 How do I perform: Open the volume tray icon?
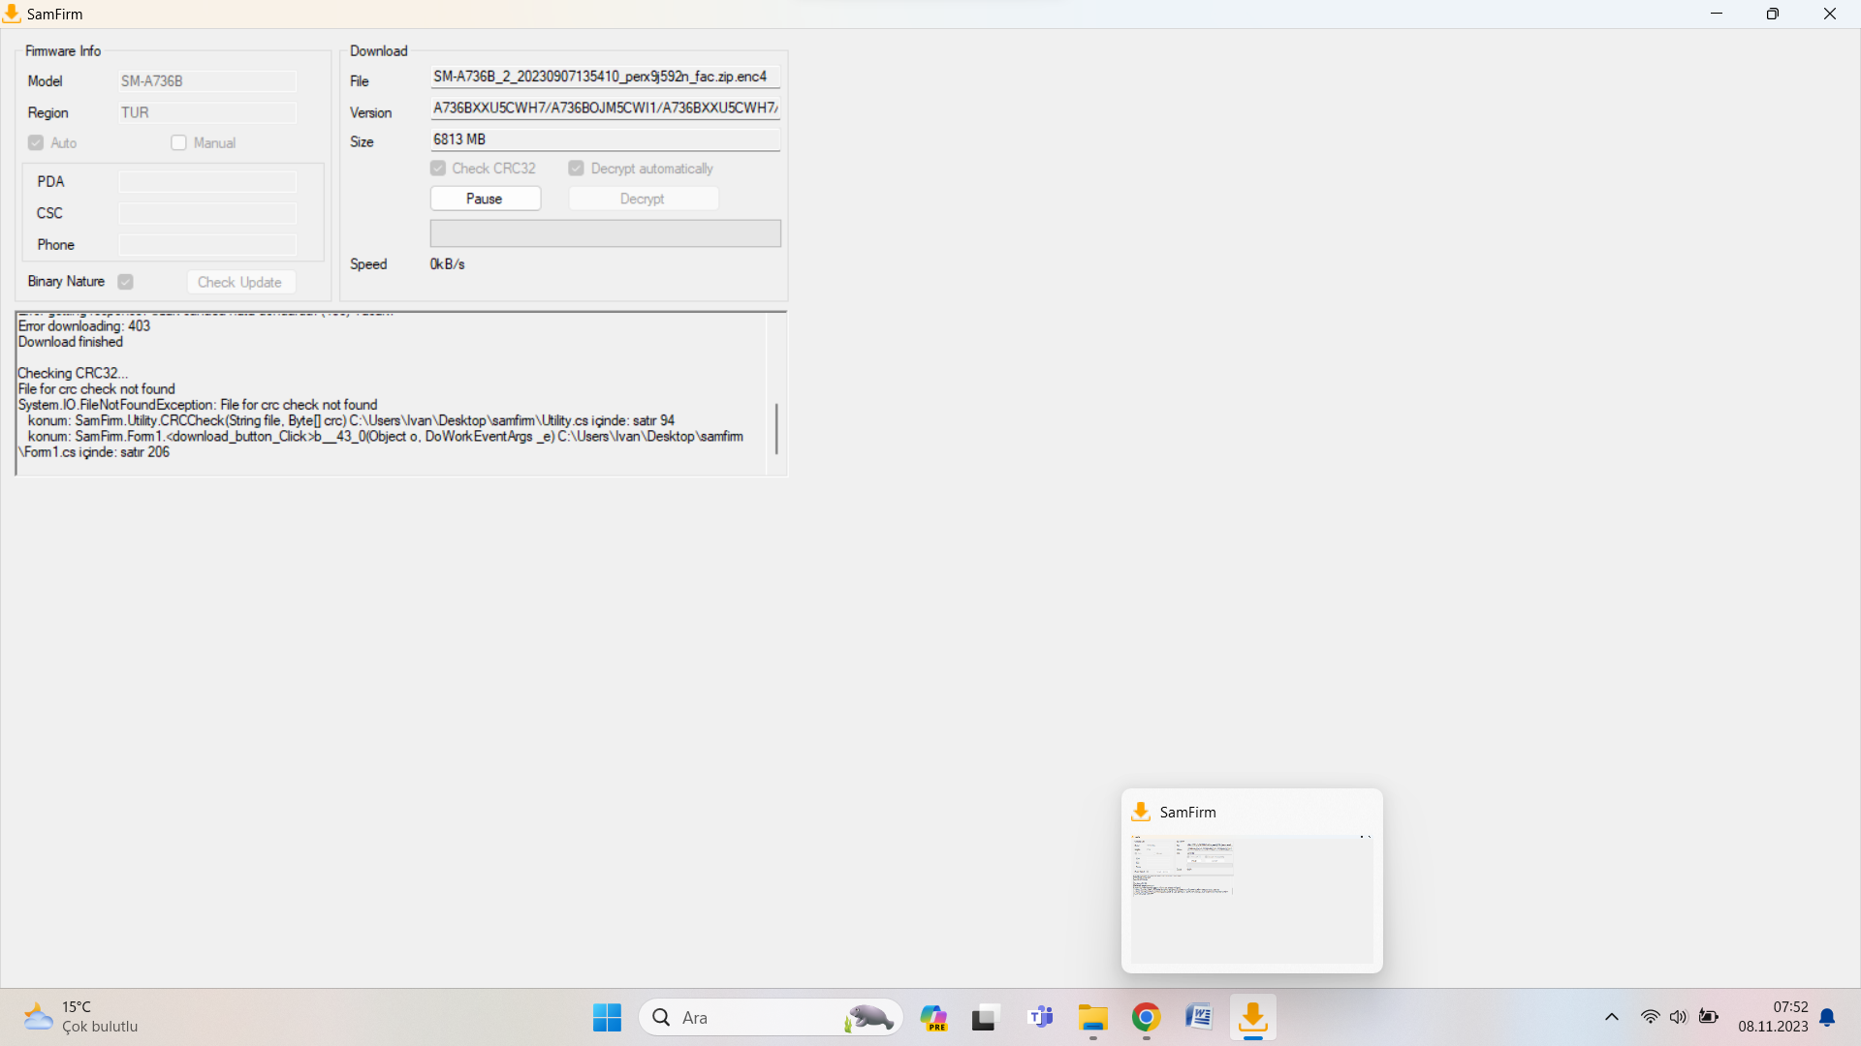pyautogui.click(x=1678, y=1017)
